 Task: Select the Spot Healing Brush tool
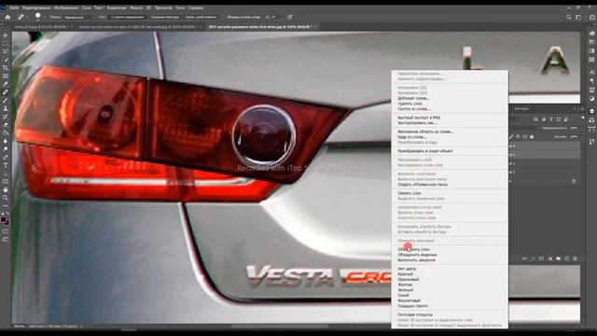point(6,92)
